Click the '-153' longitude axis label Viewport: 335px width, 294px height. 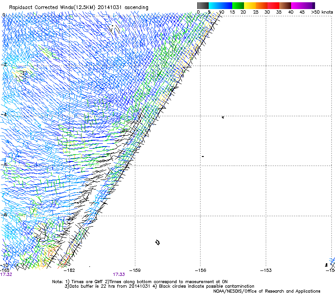(x=266, y=270)
